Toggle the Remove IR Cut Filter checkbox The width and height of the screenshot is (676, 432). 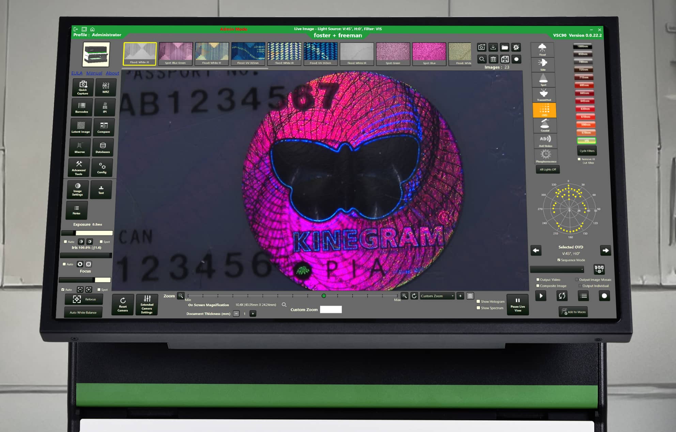[x=579, y=159]
